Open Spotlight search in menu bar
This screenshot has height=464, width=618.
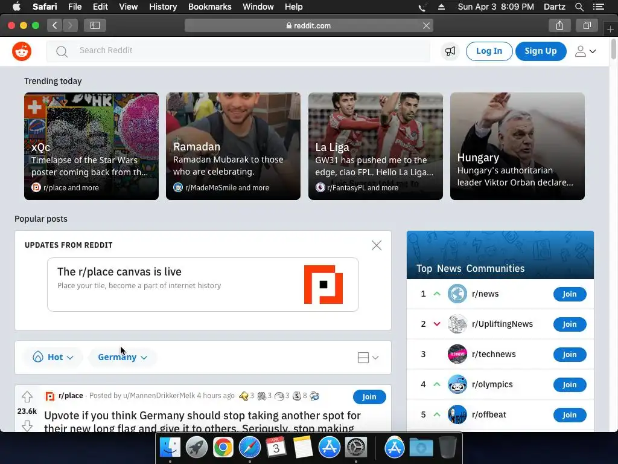579,7
